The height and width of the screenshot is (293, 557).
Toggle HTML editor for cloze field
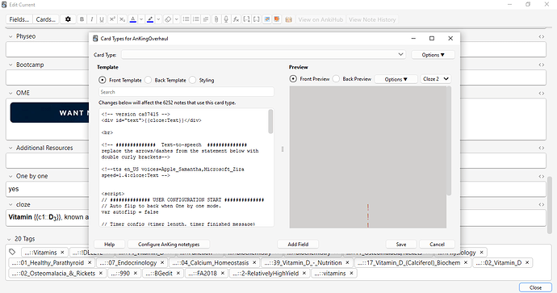pos(542,204)
